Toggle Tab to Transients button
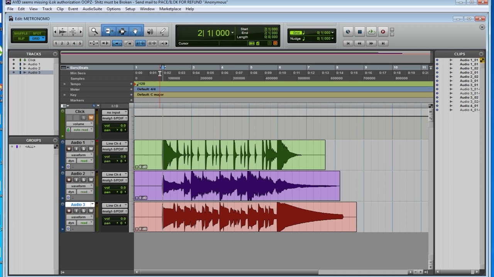Screen dimensions: 494x277 [105, 43]
